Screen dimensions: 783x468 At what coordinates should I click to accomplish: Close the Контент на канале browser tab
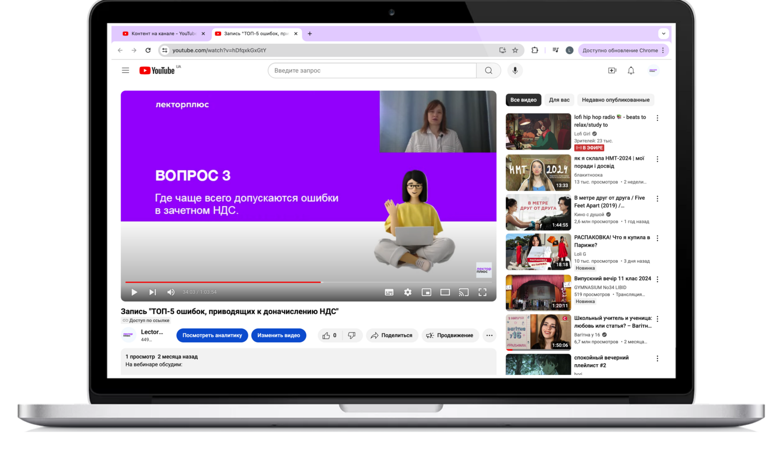click(x=203, y=33)
